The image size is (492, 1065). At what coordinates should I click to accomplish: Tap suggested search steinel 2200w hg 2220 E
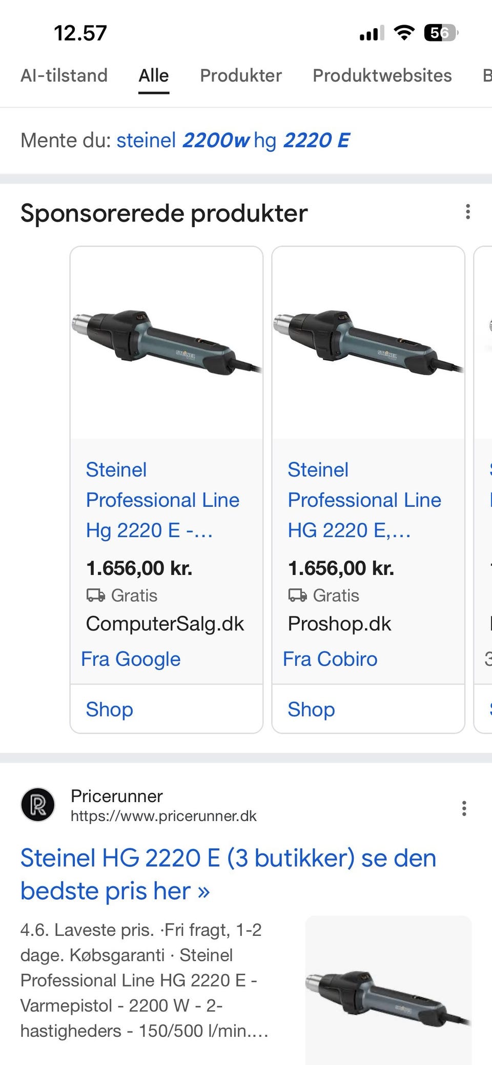tap(233, 140)
